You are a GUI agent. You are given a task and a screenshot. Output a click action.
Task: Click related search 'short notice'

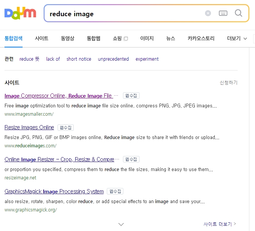[79, 59]
